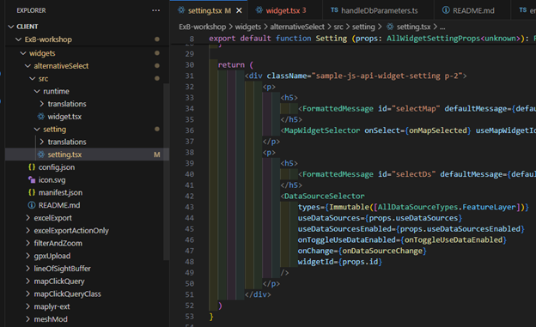The image size is (536, 327).
Task: Open Explorer views and more actions menu
Action: click(155, 10)
